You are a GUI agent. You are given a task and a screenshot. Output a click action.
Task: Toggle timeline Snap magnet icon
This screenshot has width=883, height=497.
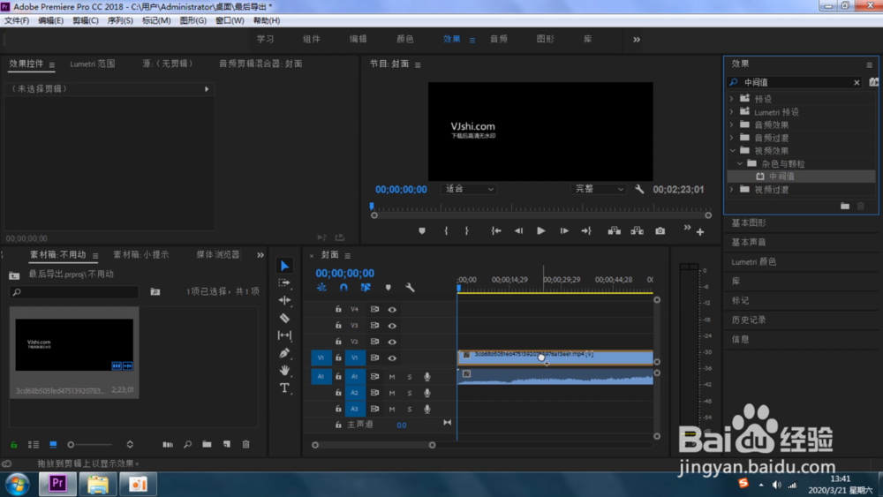[x=343, y=288]
